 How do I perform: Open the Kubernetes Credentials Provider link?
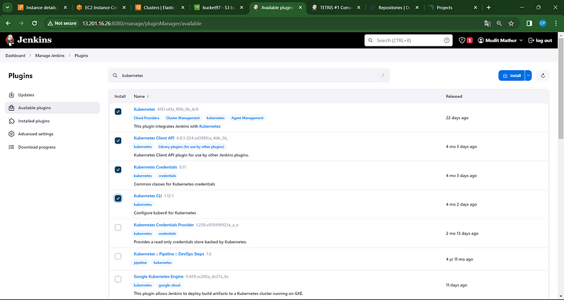[x=164, y=225]
